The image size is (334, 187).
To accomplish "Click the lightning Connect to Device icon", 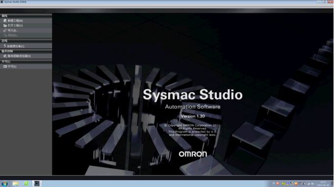I will (5, 46).
